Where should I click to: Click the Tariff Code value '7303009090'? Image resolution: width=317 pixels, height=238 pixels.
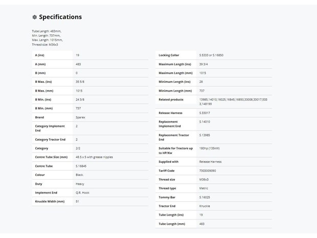click(208, 170)
